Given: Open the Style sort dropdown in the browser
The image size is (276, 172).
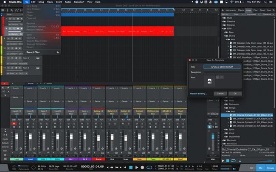Looking at the screenshot, I should [238, 14].
